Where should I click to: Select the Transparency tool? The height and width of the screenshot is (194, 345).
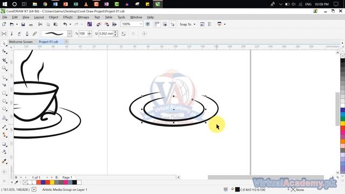pyautogui.click(x=4, y=152)
